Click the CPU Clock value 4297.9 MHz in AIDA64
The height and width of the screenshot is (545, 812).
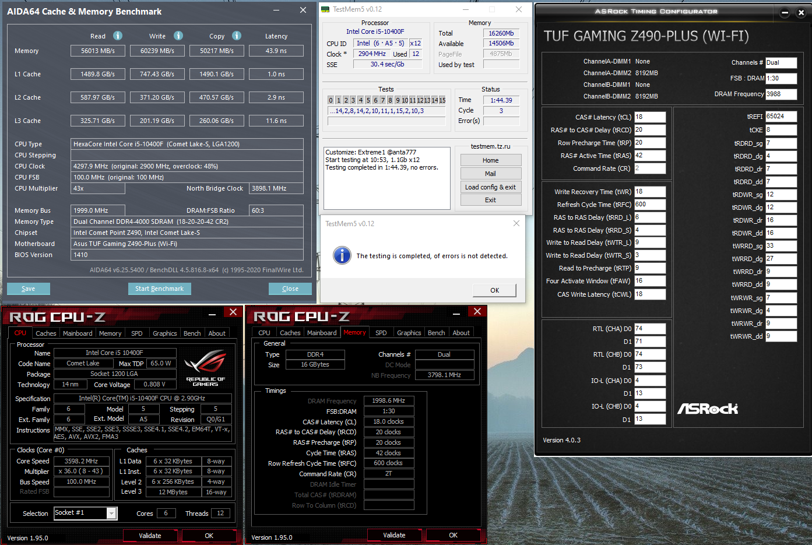pyautogui.click(x=187, y=166)
